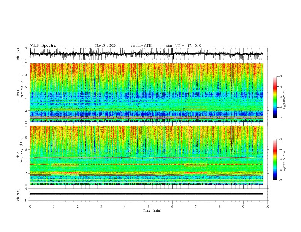Image resolution: width=301 pixels, height=232 pixels.
Task: Click the 'station=ATH' label
Action: [141, 45]
